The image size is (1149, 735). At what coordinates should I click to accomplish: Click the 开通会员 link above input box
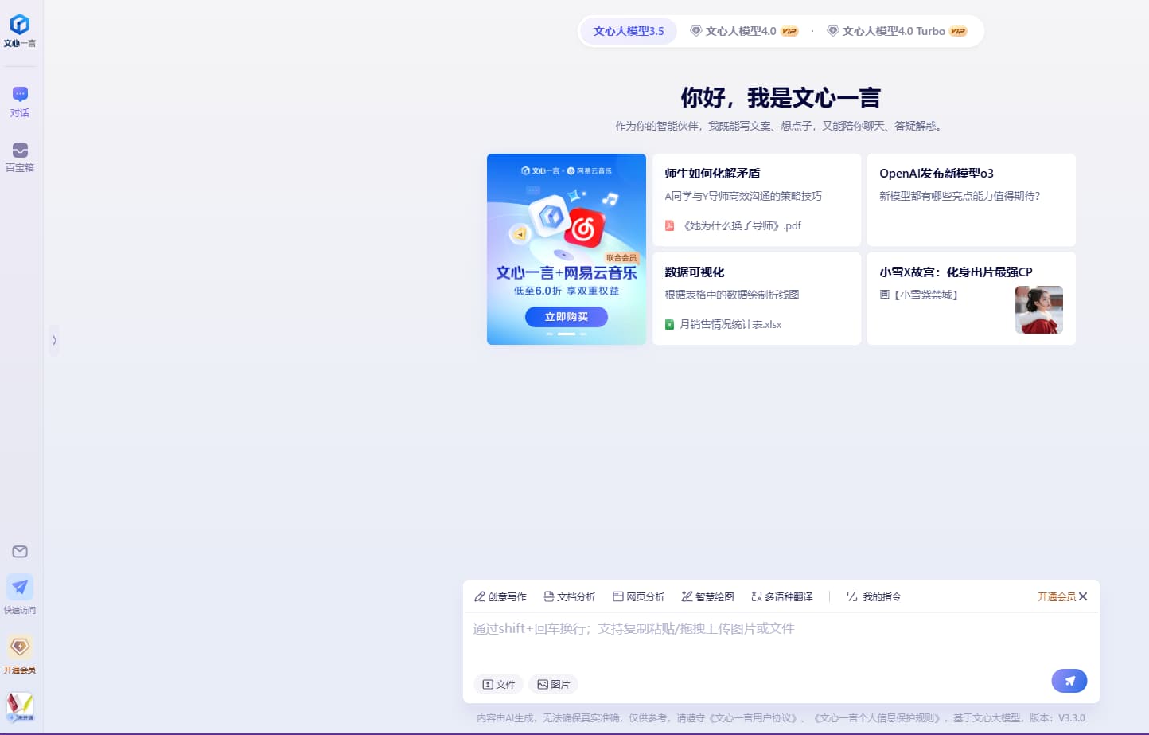point(1056,596)
